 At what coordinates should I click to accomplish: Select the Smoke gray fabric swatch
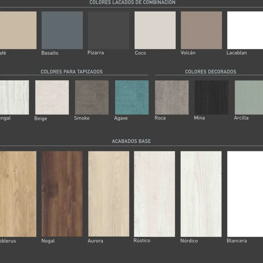(x=92, y=97)
